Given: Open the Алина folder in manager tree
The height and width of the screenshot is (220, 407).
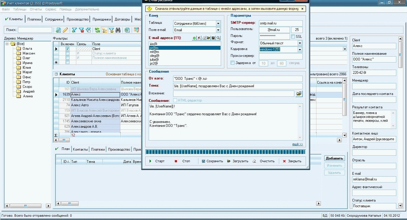Looking at the screenshot, I should 25,96.
